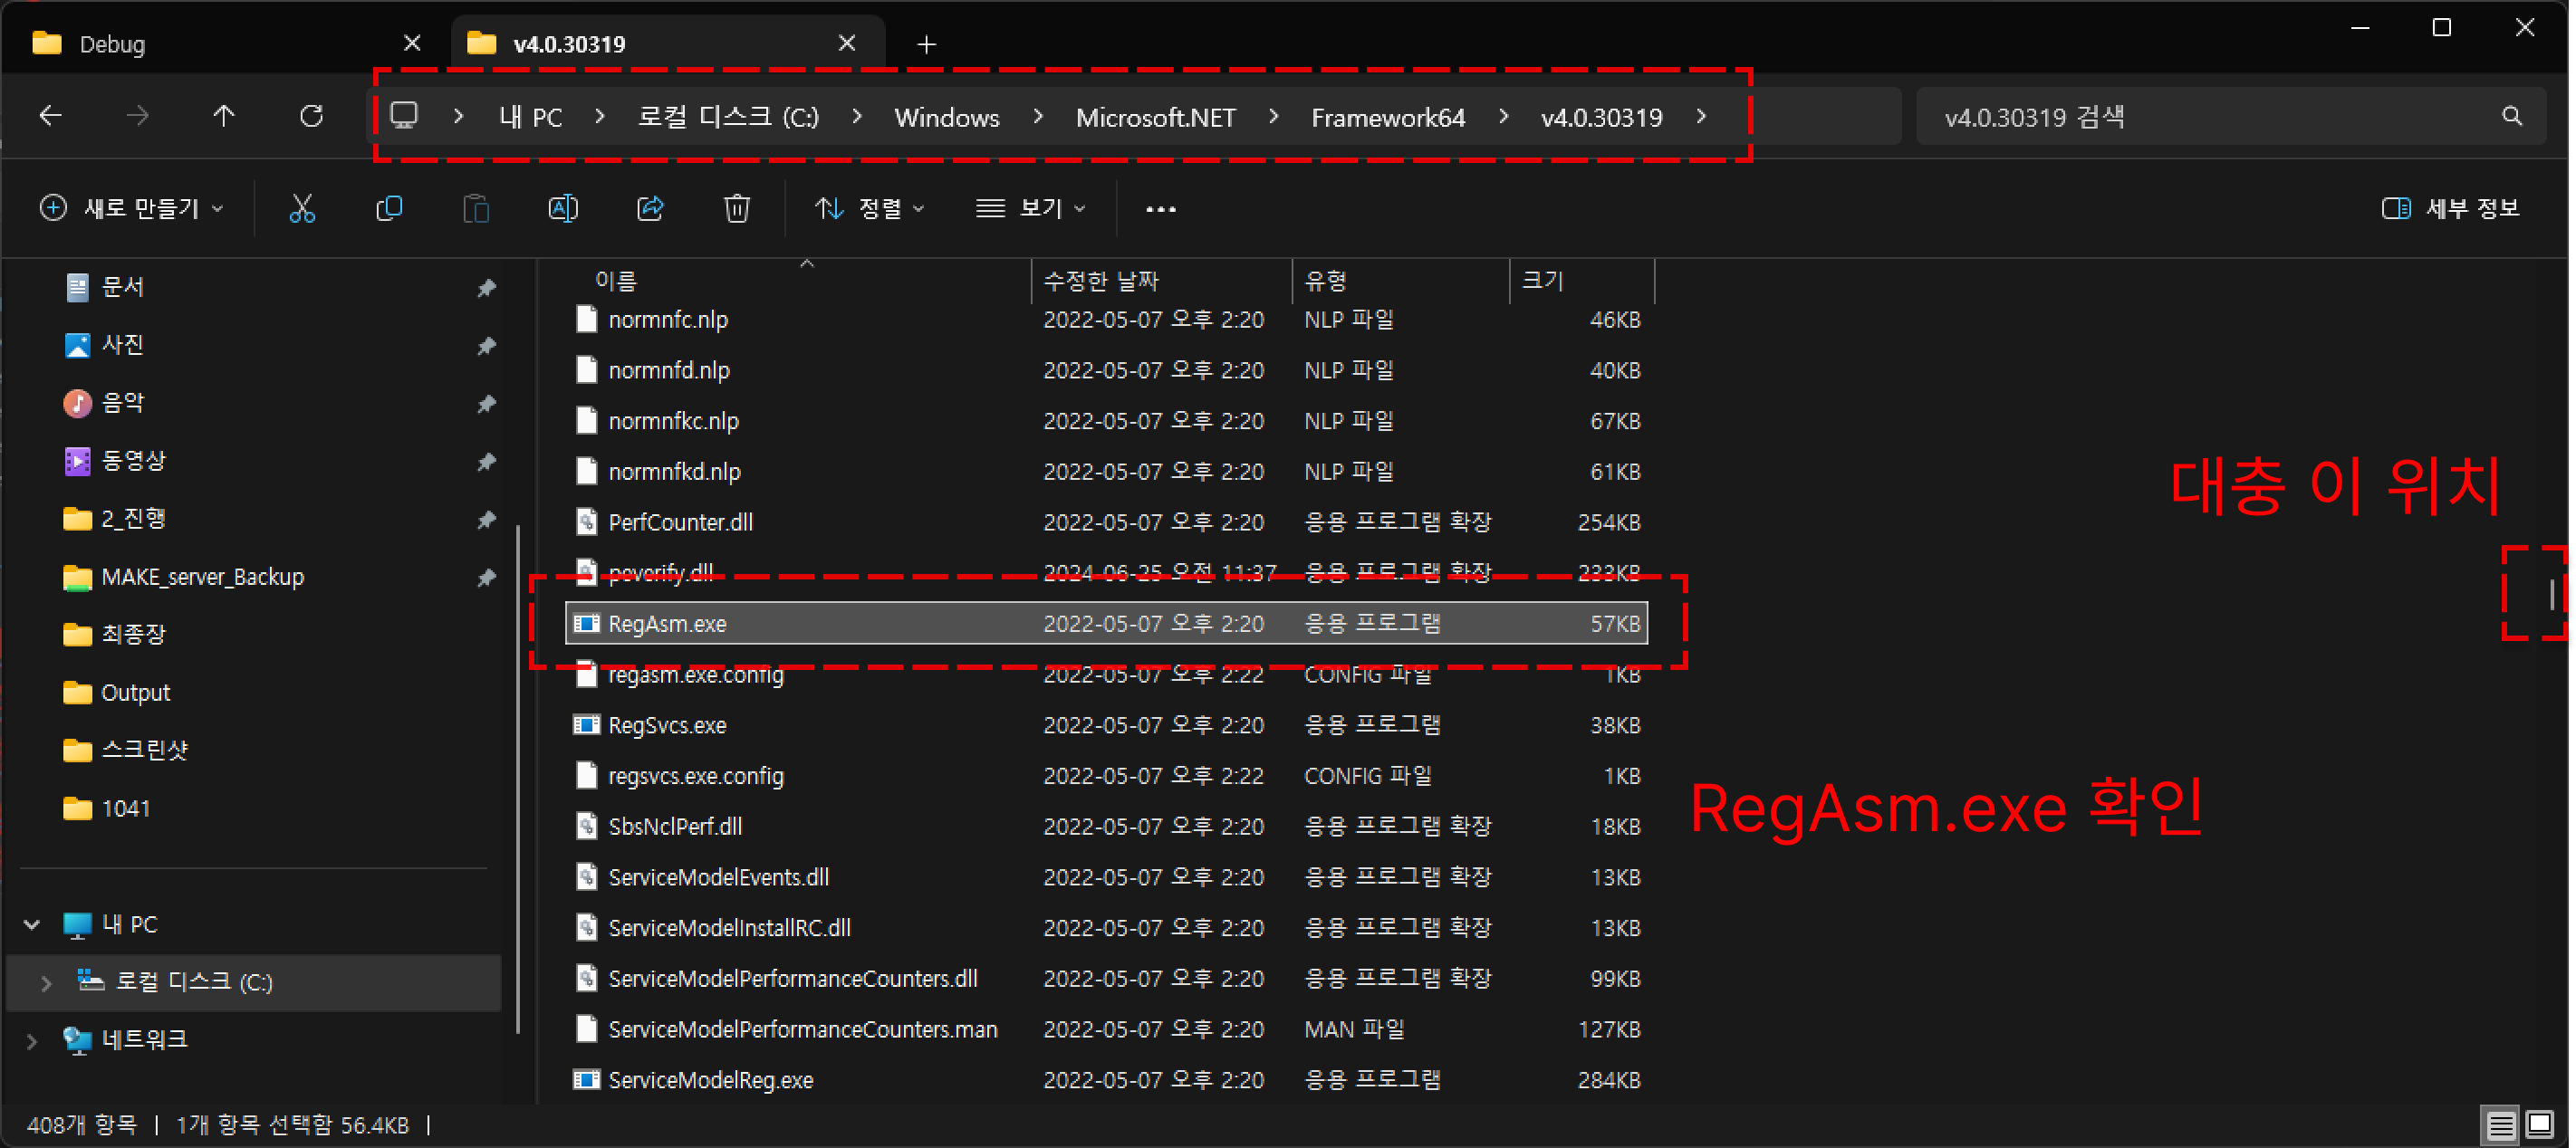
Task: Switch to details list view in status bar
Action: pyautogui.click(x=2500, y=1124)
